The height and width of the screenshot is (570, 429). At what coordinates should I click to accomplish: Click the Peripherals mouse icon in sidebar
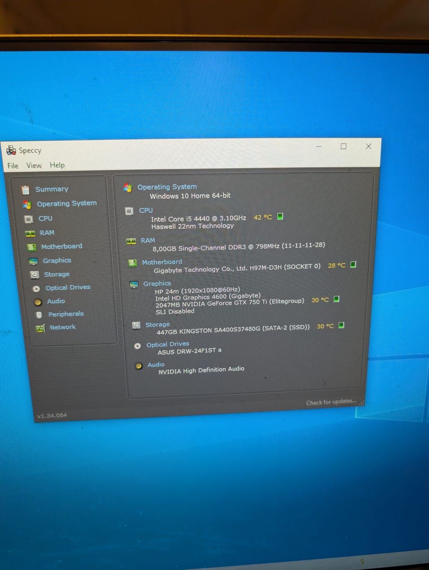[x=39, y=315]
